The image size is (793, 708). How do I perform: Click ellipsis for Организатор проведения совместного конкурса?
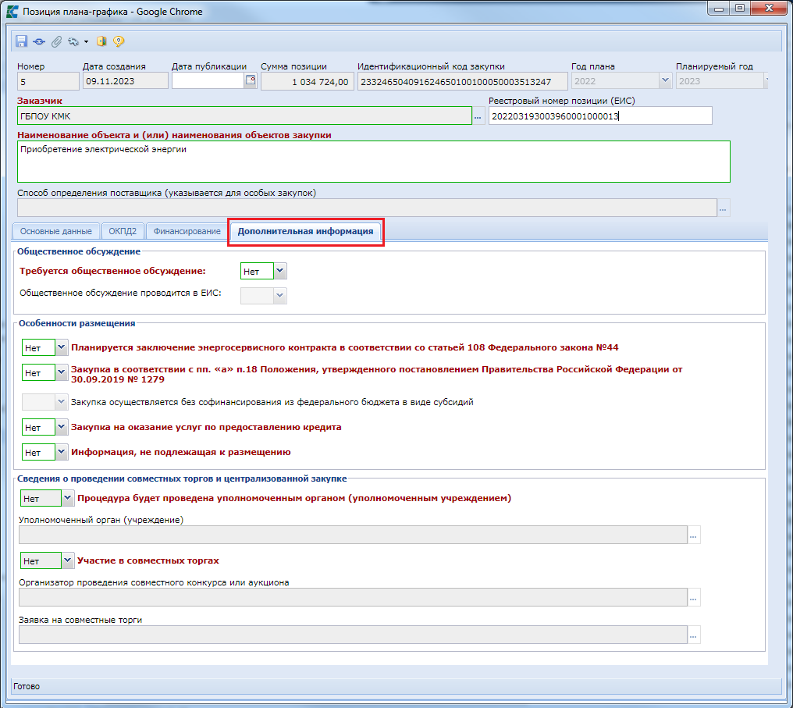click(x=694, y=597)
